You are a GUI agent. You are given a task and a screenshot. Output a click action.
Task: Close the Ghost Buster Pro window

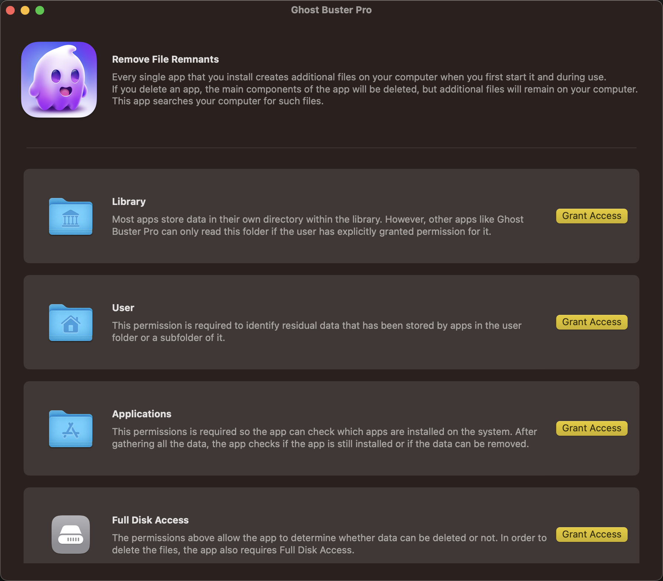[10, 10]
